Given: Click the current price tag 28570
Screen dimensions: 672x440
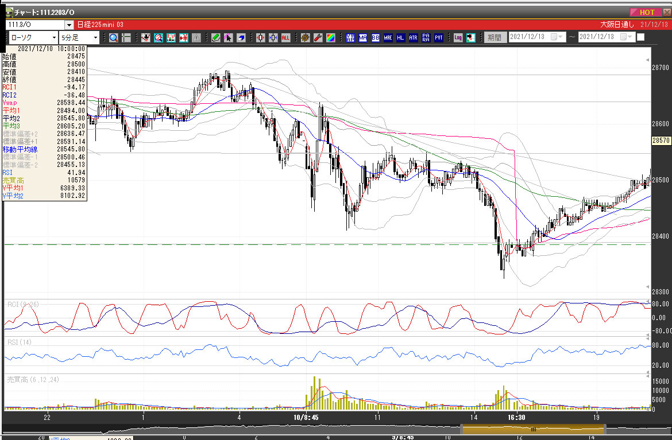Looking at the screenshot, I should tap(661, 141).
